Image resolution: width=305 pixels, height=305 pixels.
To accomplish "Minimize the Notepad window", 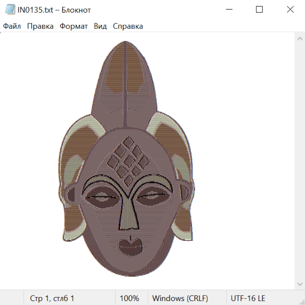I will coord(228,9).
